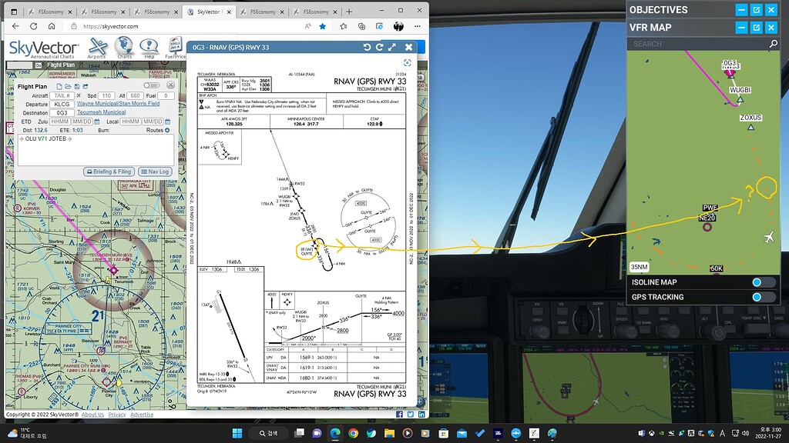Rotate approach chart clockwise

[x=379, y=47]
